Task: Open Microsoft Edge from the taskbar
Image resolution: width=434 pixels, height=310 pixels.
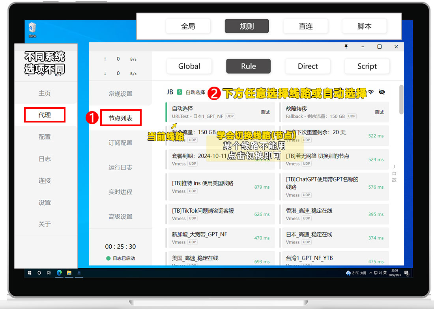Action: tap(59, 273)
